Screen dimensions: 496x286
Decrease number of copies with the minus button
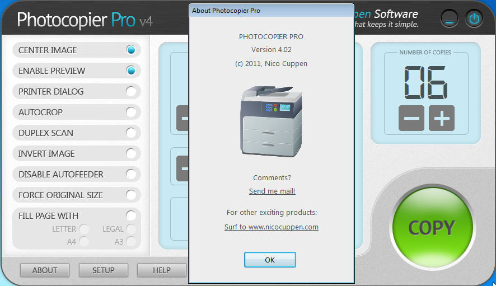pyautogui.click(x=411, y=118)
